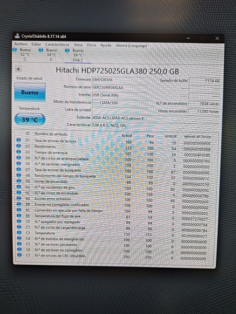
Task: Click the Nombre de atributo column header
Action: pyautogui.click(x=51, y=134)
